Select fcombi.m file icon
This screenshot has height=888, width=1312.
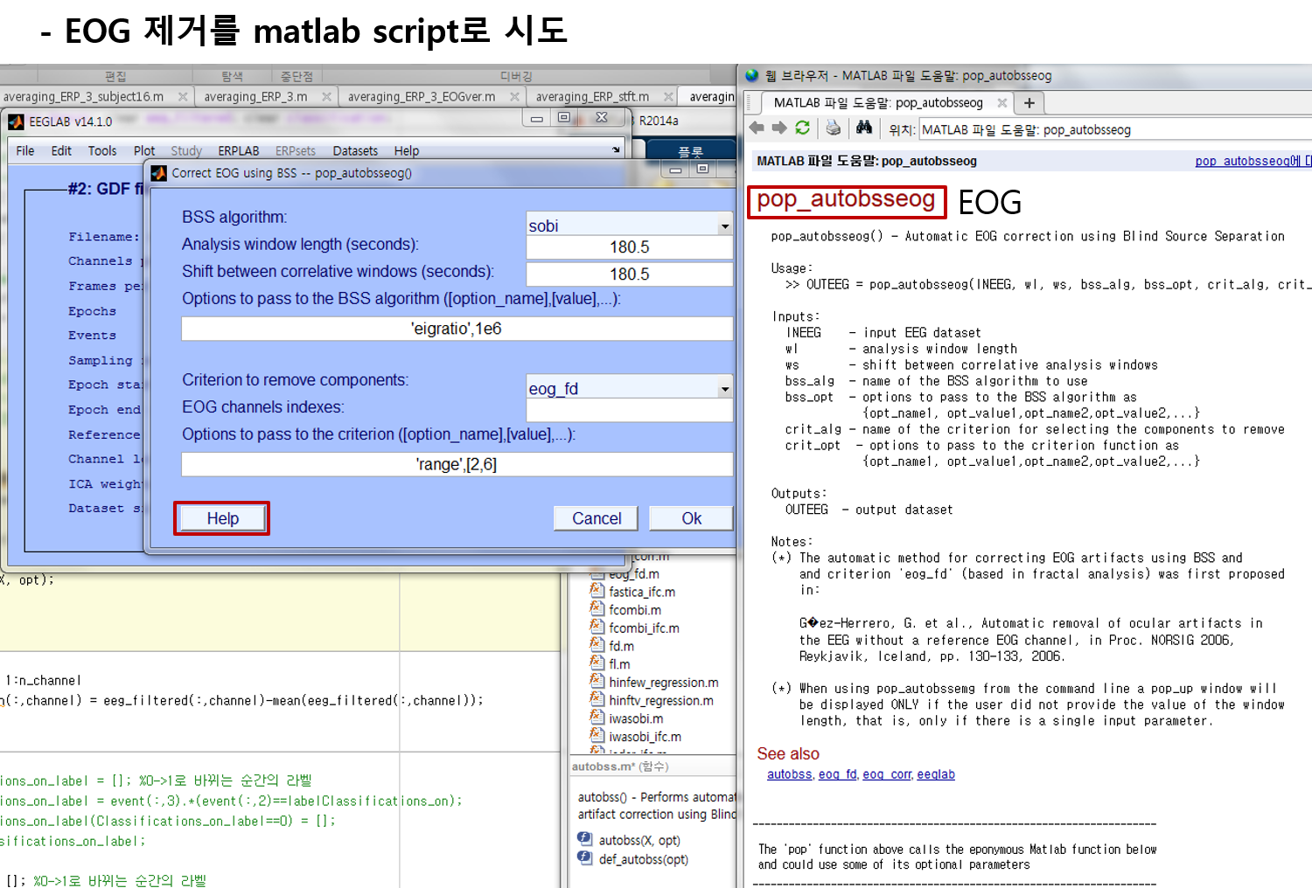coord(597,609)
